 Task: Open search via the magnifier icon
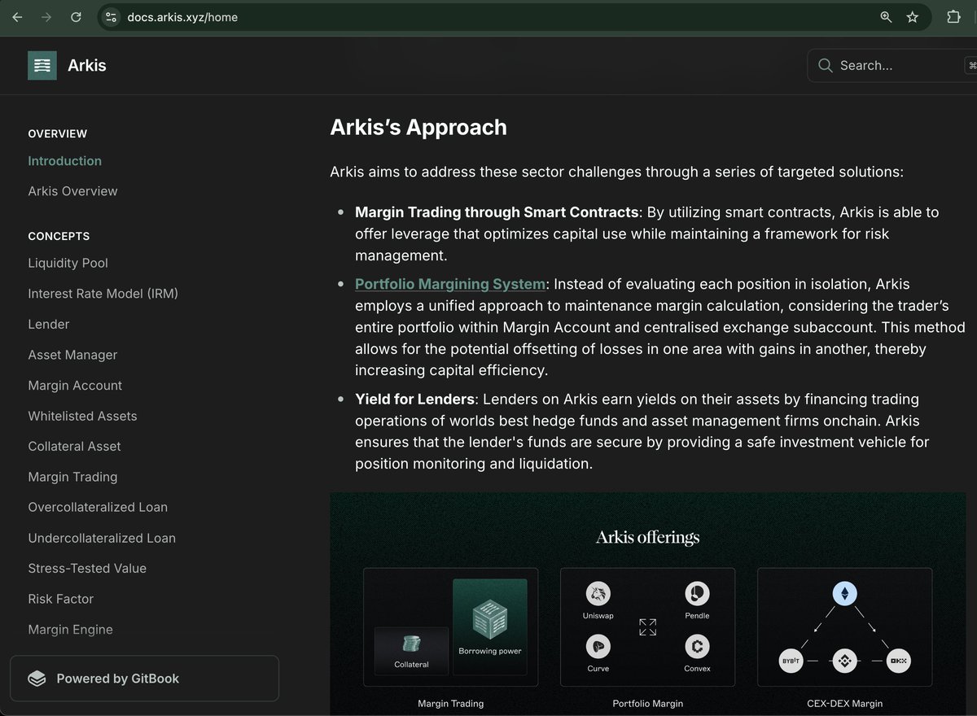click(825, 65)
